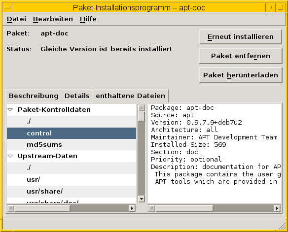
Task: Open the Hilfe menu
Action: click(x=88, y=19)
